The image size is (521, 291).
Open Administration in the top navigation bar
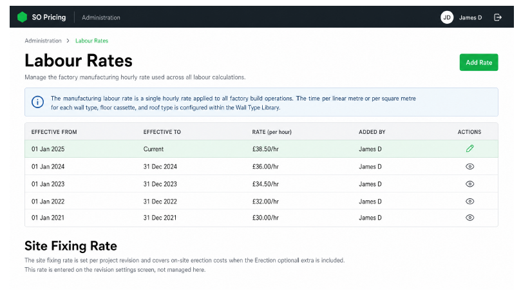(101, 17)
